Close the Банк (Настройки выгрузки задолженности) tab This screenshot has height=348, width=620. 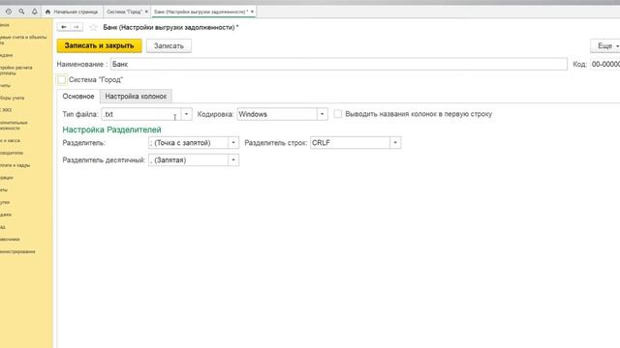(252, 12)
